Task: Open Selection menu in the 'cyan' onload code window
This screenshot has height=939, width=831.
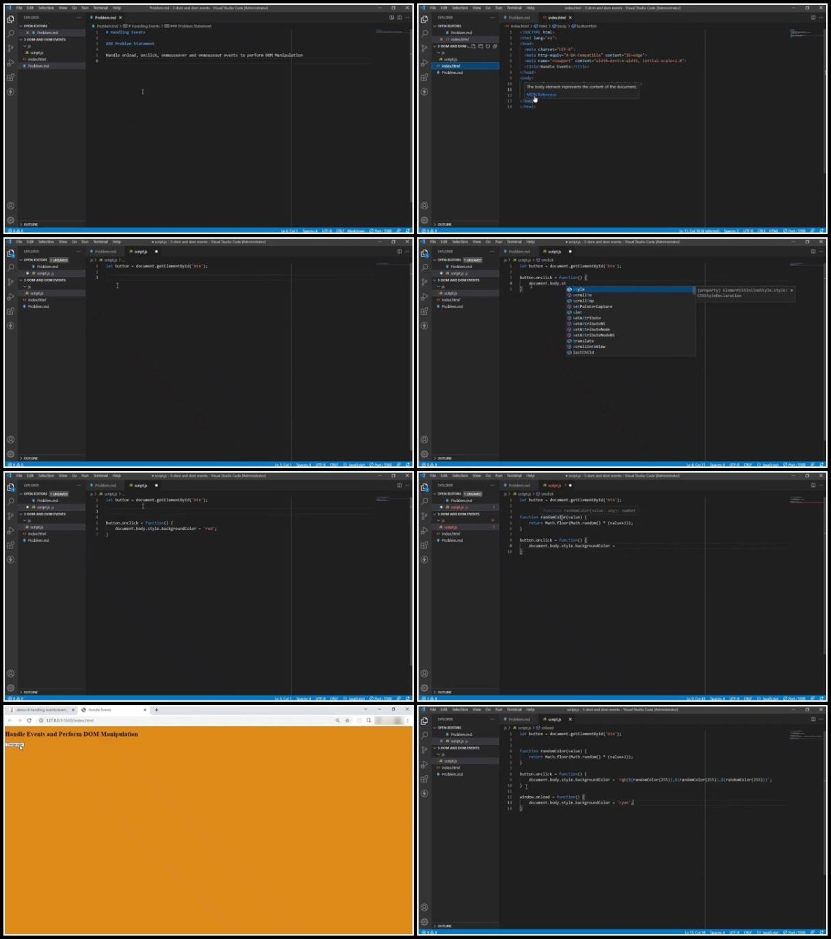Action: (x=460, y=709)
